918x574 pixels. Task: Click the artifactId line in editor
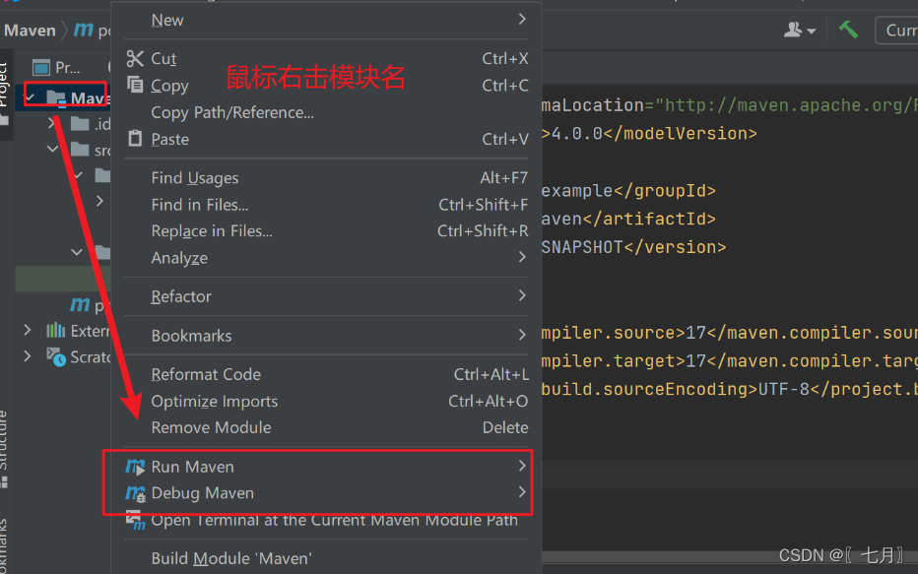(x=628, y=219)
